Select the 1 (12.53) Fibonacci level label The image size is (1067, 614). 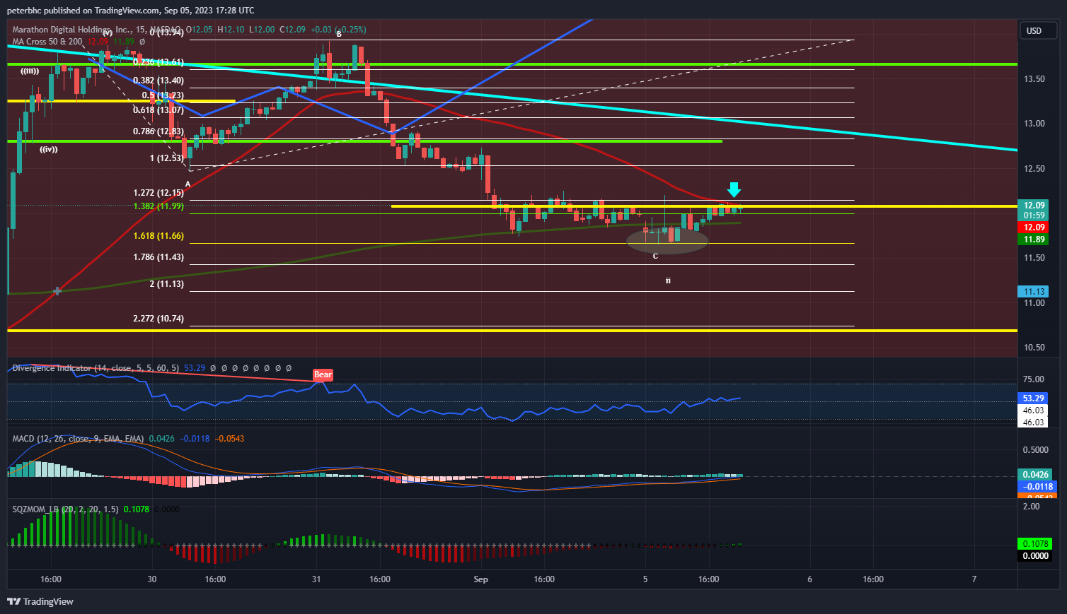click(x=167, y=158)
